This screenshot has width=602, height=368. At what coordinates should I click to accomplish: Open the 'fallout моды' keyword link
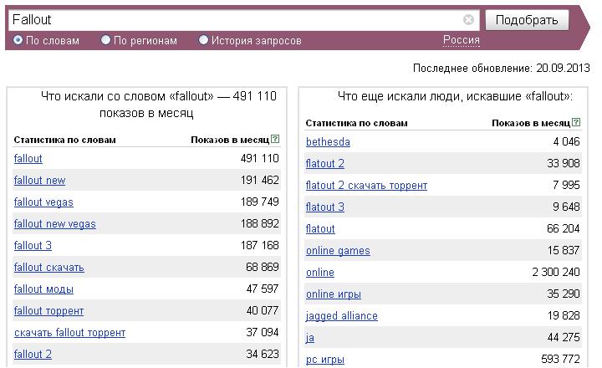tap(43, 289)
